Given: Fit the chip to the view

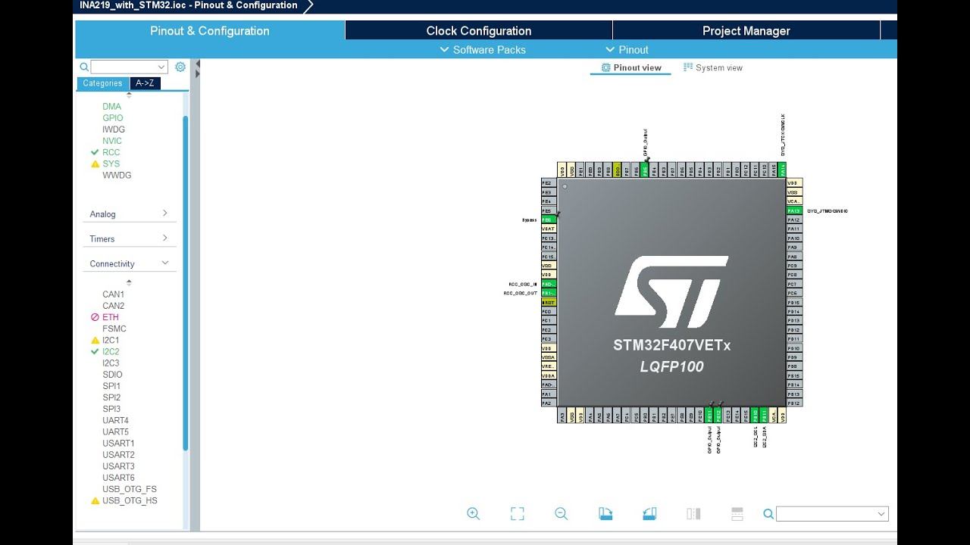Looking at the screenshot, I should click(518, 513).
